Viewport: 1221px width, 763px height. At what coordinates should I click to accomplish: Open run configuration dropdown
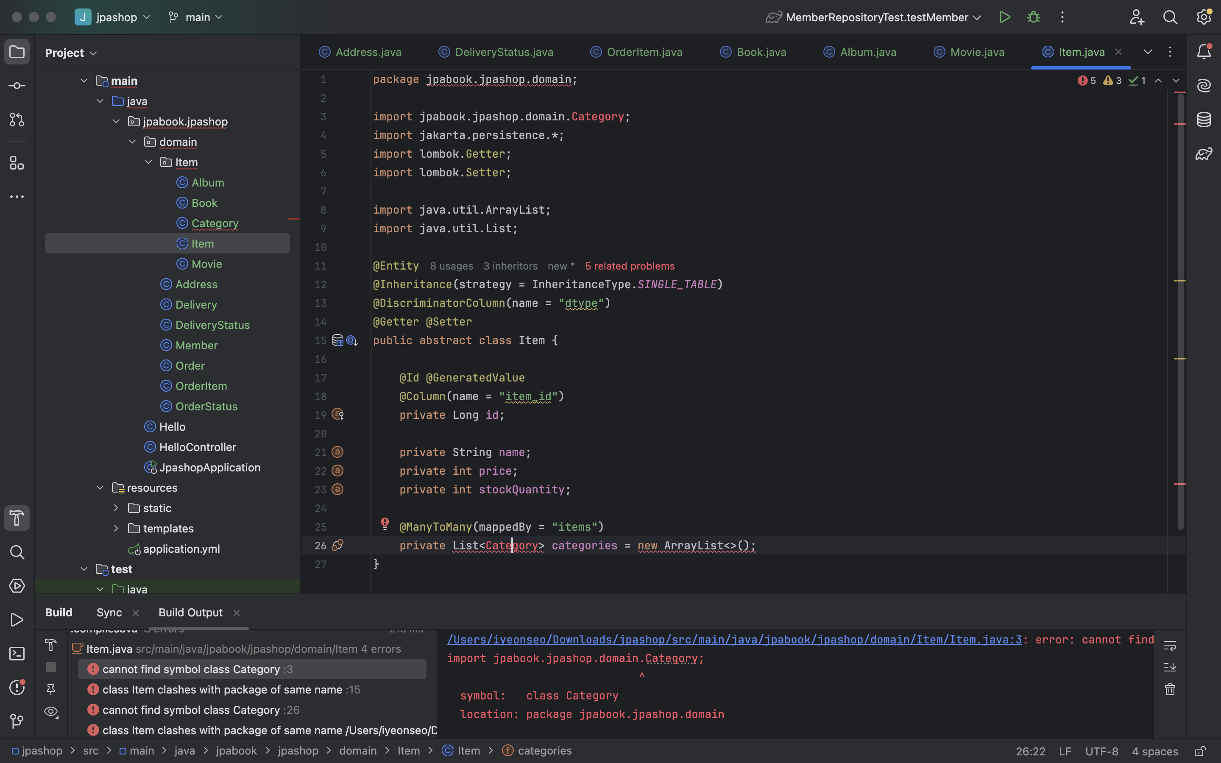pyautogui.click(x=873, y=17)
